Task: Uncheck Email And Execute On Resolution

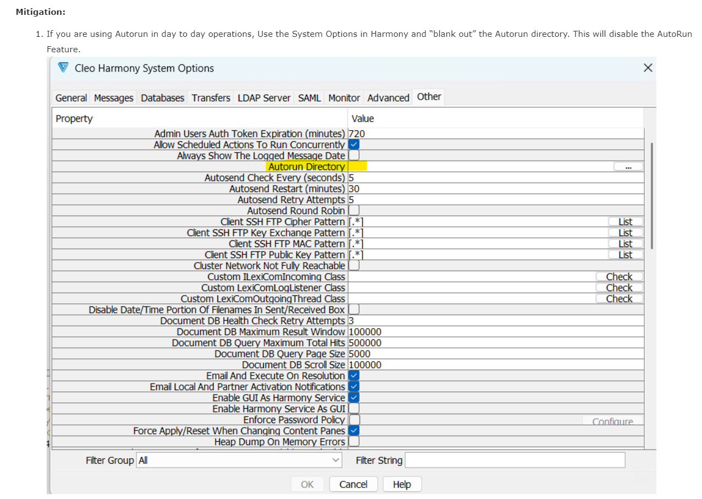Action: pos(353,375)
